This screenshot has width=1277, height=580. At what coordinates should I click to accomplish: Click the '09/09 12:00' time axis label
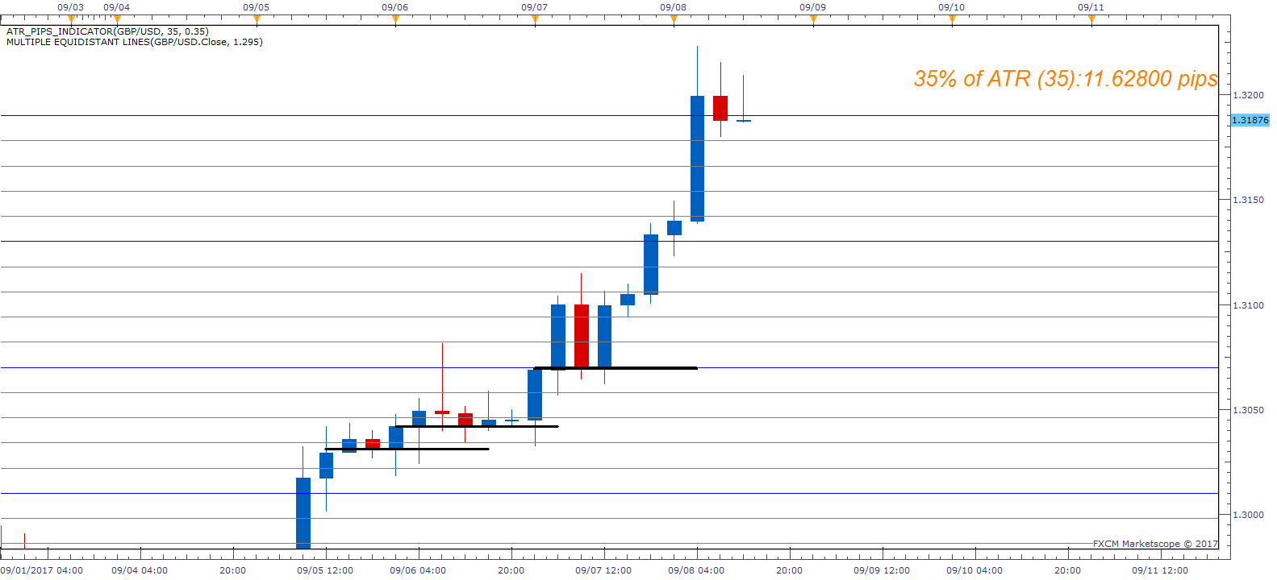(882, 570)
